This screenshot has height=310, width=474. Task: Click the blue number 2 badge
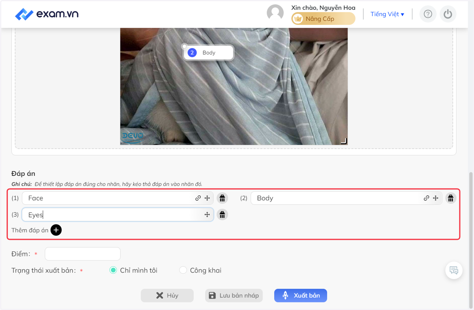pos(192,52)
